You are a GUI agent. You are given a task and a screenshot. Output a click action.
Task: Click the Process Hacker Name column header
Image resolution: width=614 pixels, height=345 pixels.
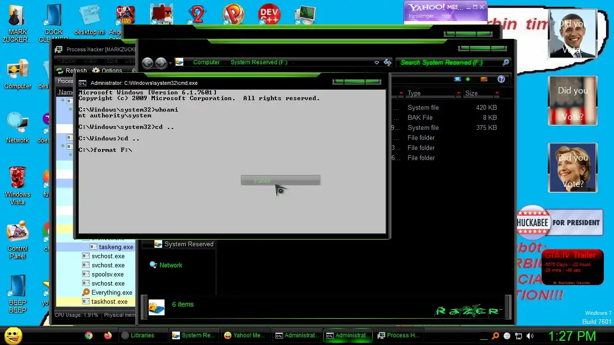tap(66, 92)
